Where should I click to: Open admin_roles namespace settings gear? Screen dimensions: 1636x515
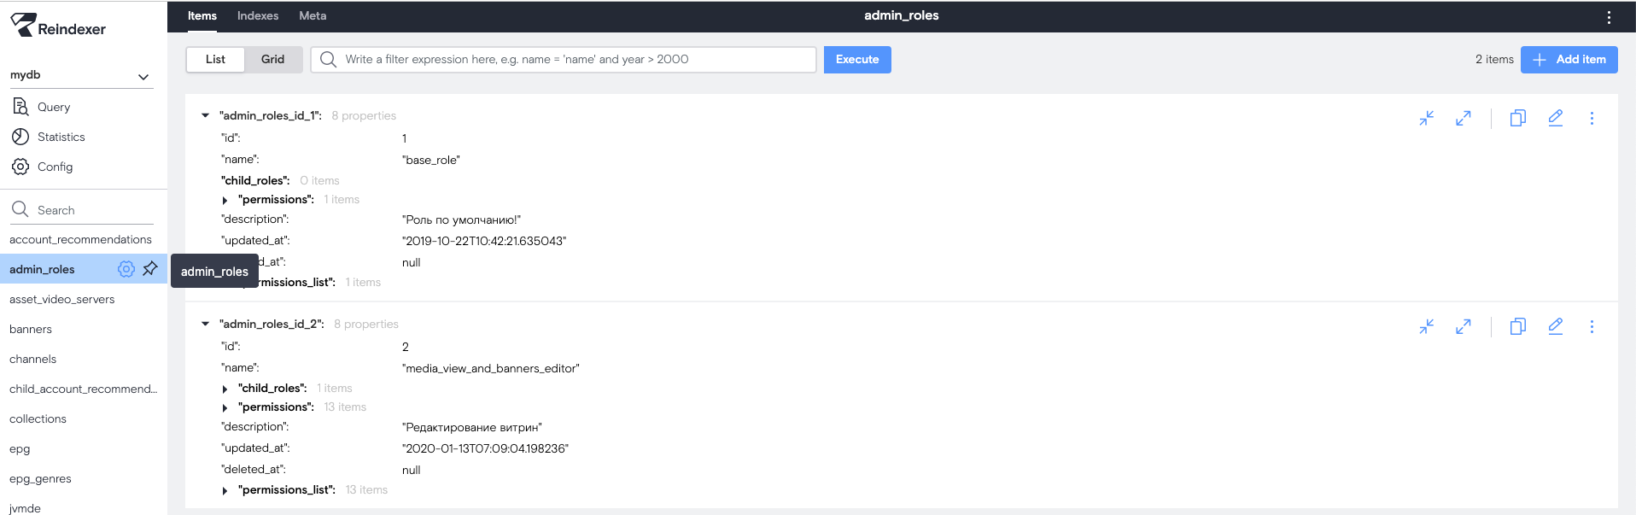point(126,269)
